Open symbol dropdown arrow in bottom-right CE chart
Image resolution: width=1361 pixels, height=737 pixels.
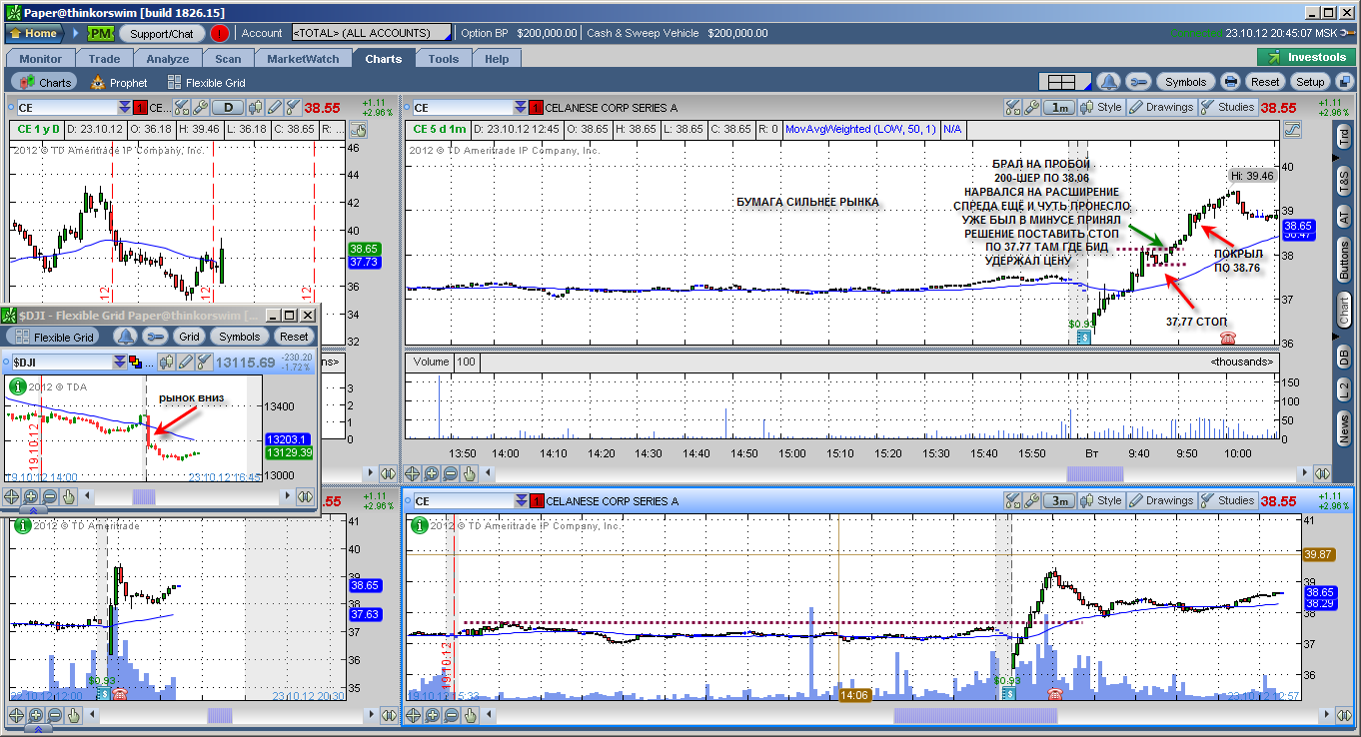(521, 500)
